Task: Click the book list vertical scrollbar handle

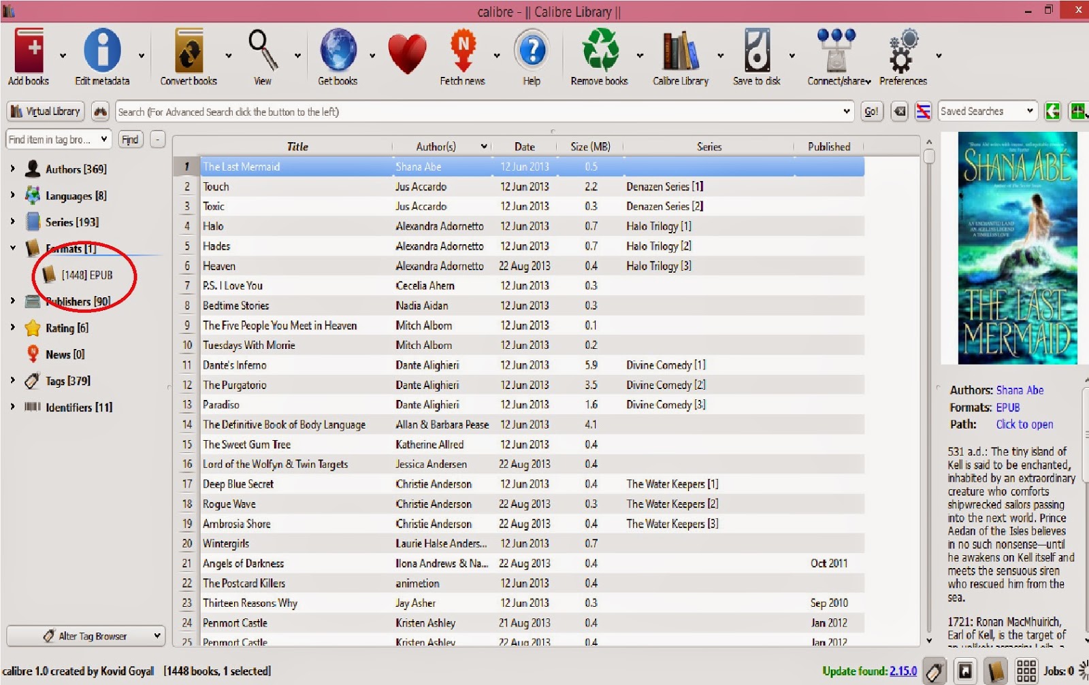Action: 929,156
